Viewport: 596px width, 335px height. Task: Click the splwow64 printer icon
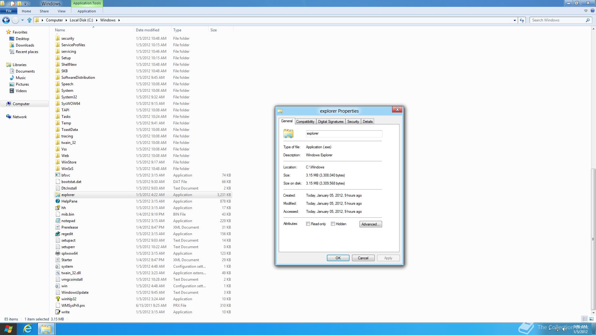[58, 253]
